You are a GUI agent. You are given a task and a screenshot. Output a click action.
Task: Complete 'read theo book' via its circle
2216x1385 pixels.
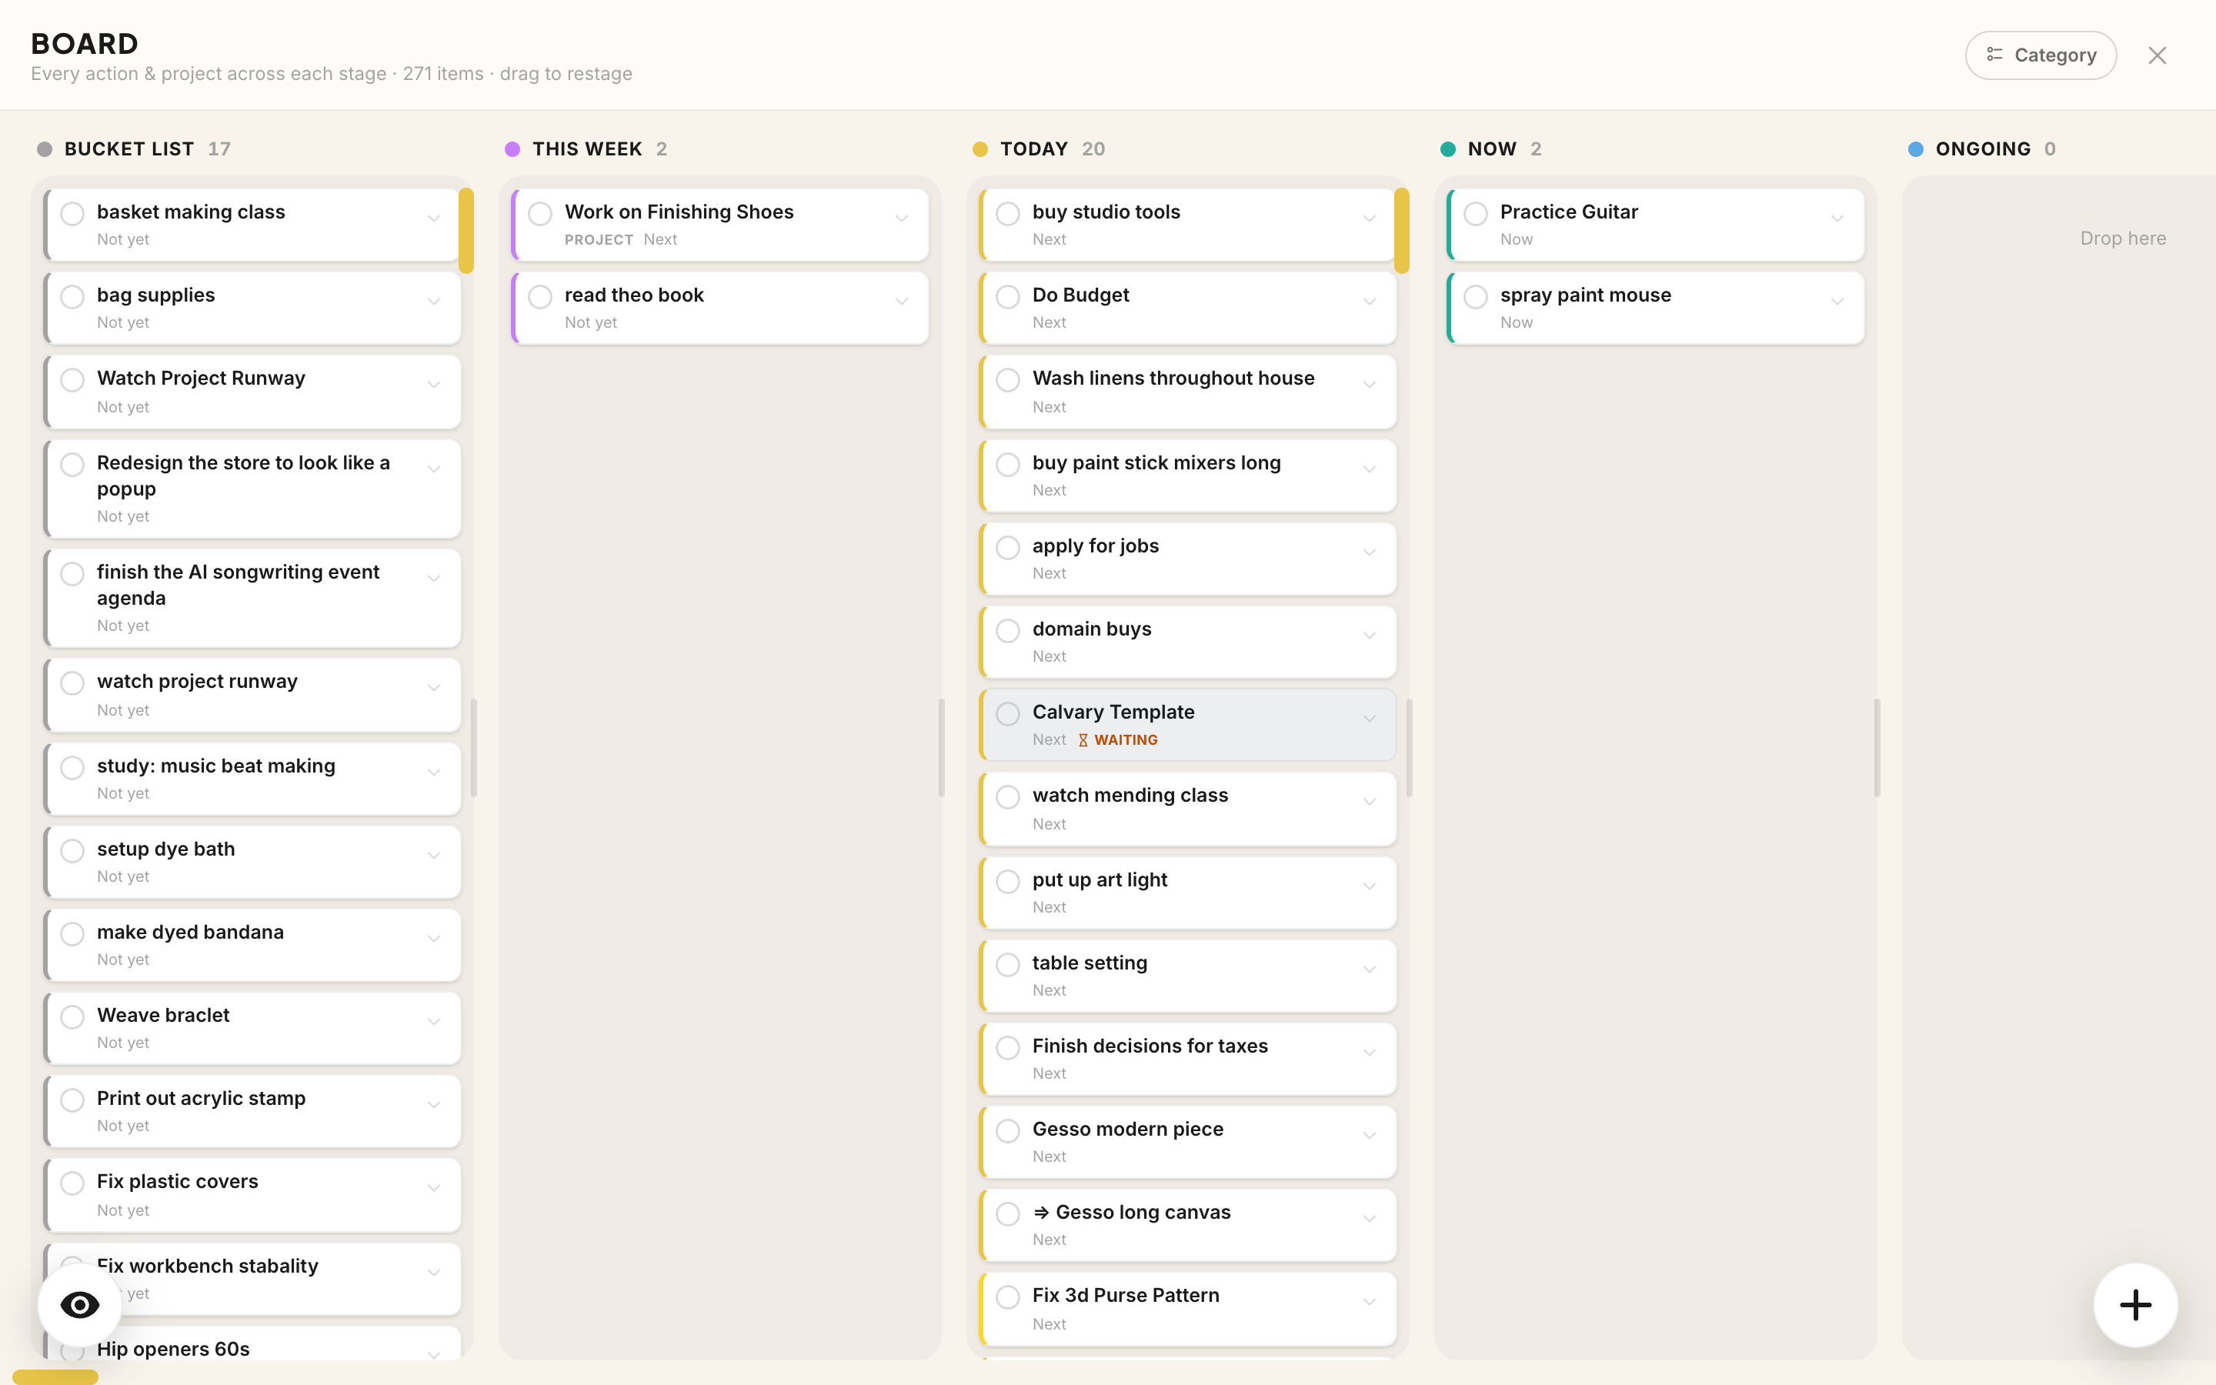click(x=540, y=297)
